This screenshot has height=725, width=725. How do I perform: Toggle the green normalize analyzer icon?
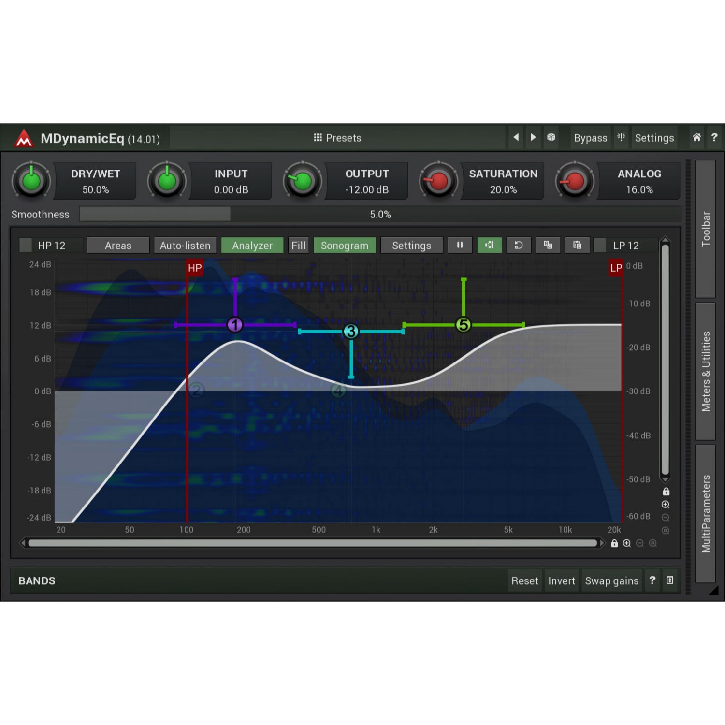[x=489, y=245]
